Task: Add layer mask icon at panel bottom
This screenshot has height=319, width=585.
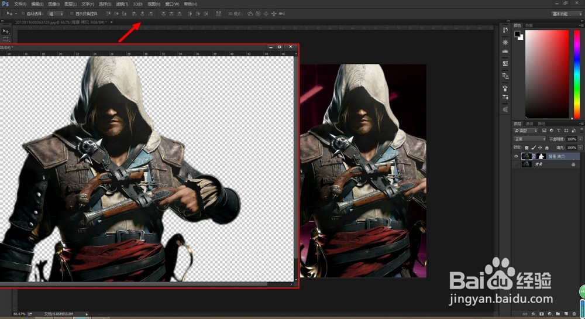Action: click(541, 314)
